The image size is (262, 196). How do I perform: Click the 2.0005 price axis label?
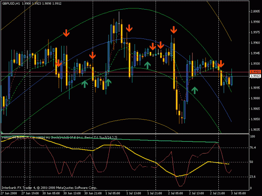(255, 11)
